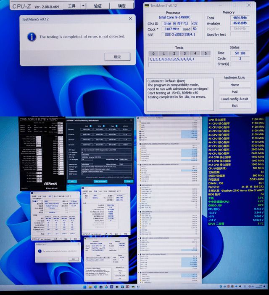Select the red AIDA64 taskbar icon
Screen dimensions: 269x295
pyautogui.click(x=127, y=287)
